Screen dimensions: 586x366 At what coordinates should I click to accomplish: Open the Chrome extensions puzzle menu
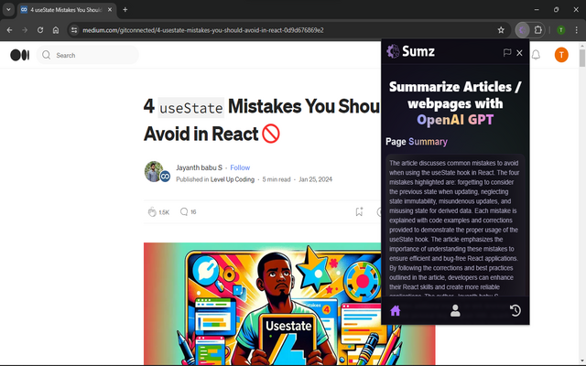pos(537,30)
